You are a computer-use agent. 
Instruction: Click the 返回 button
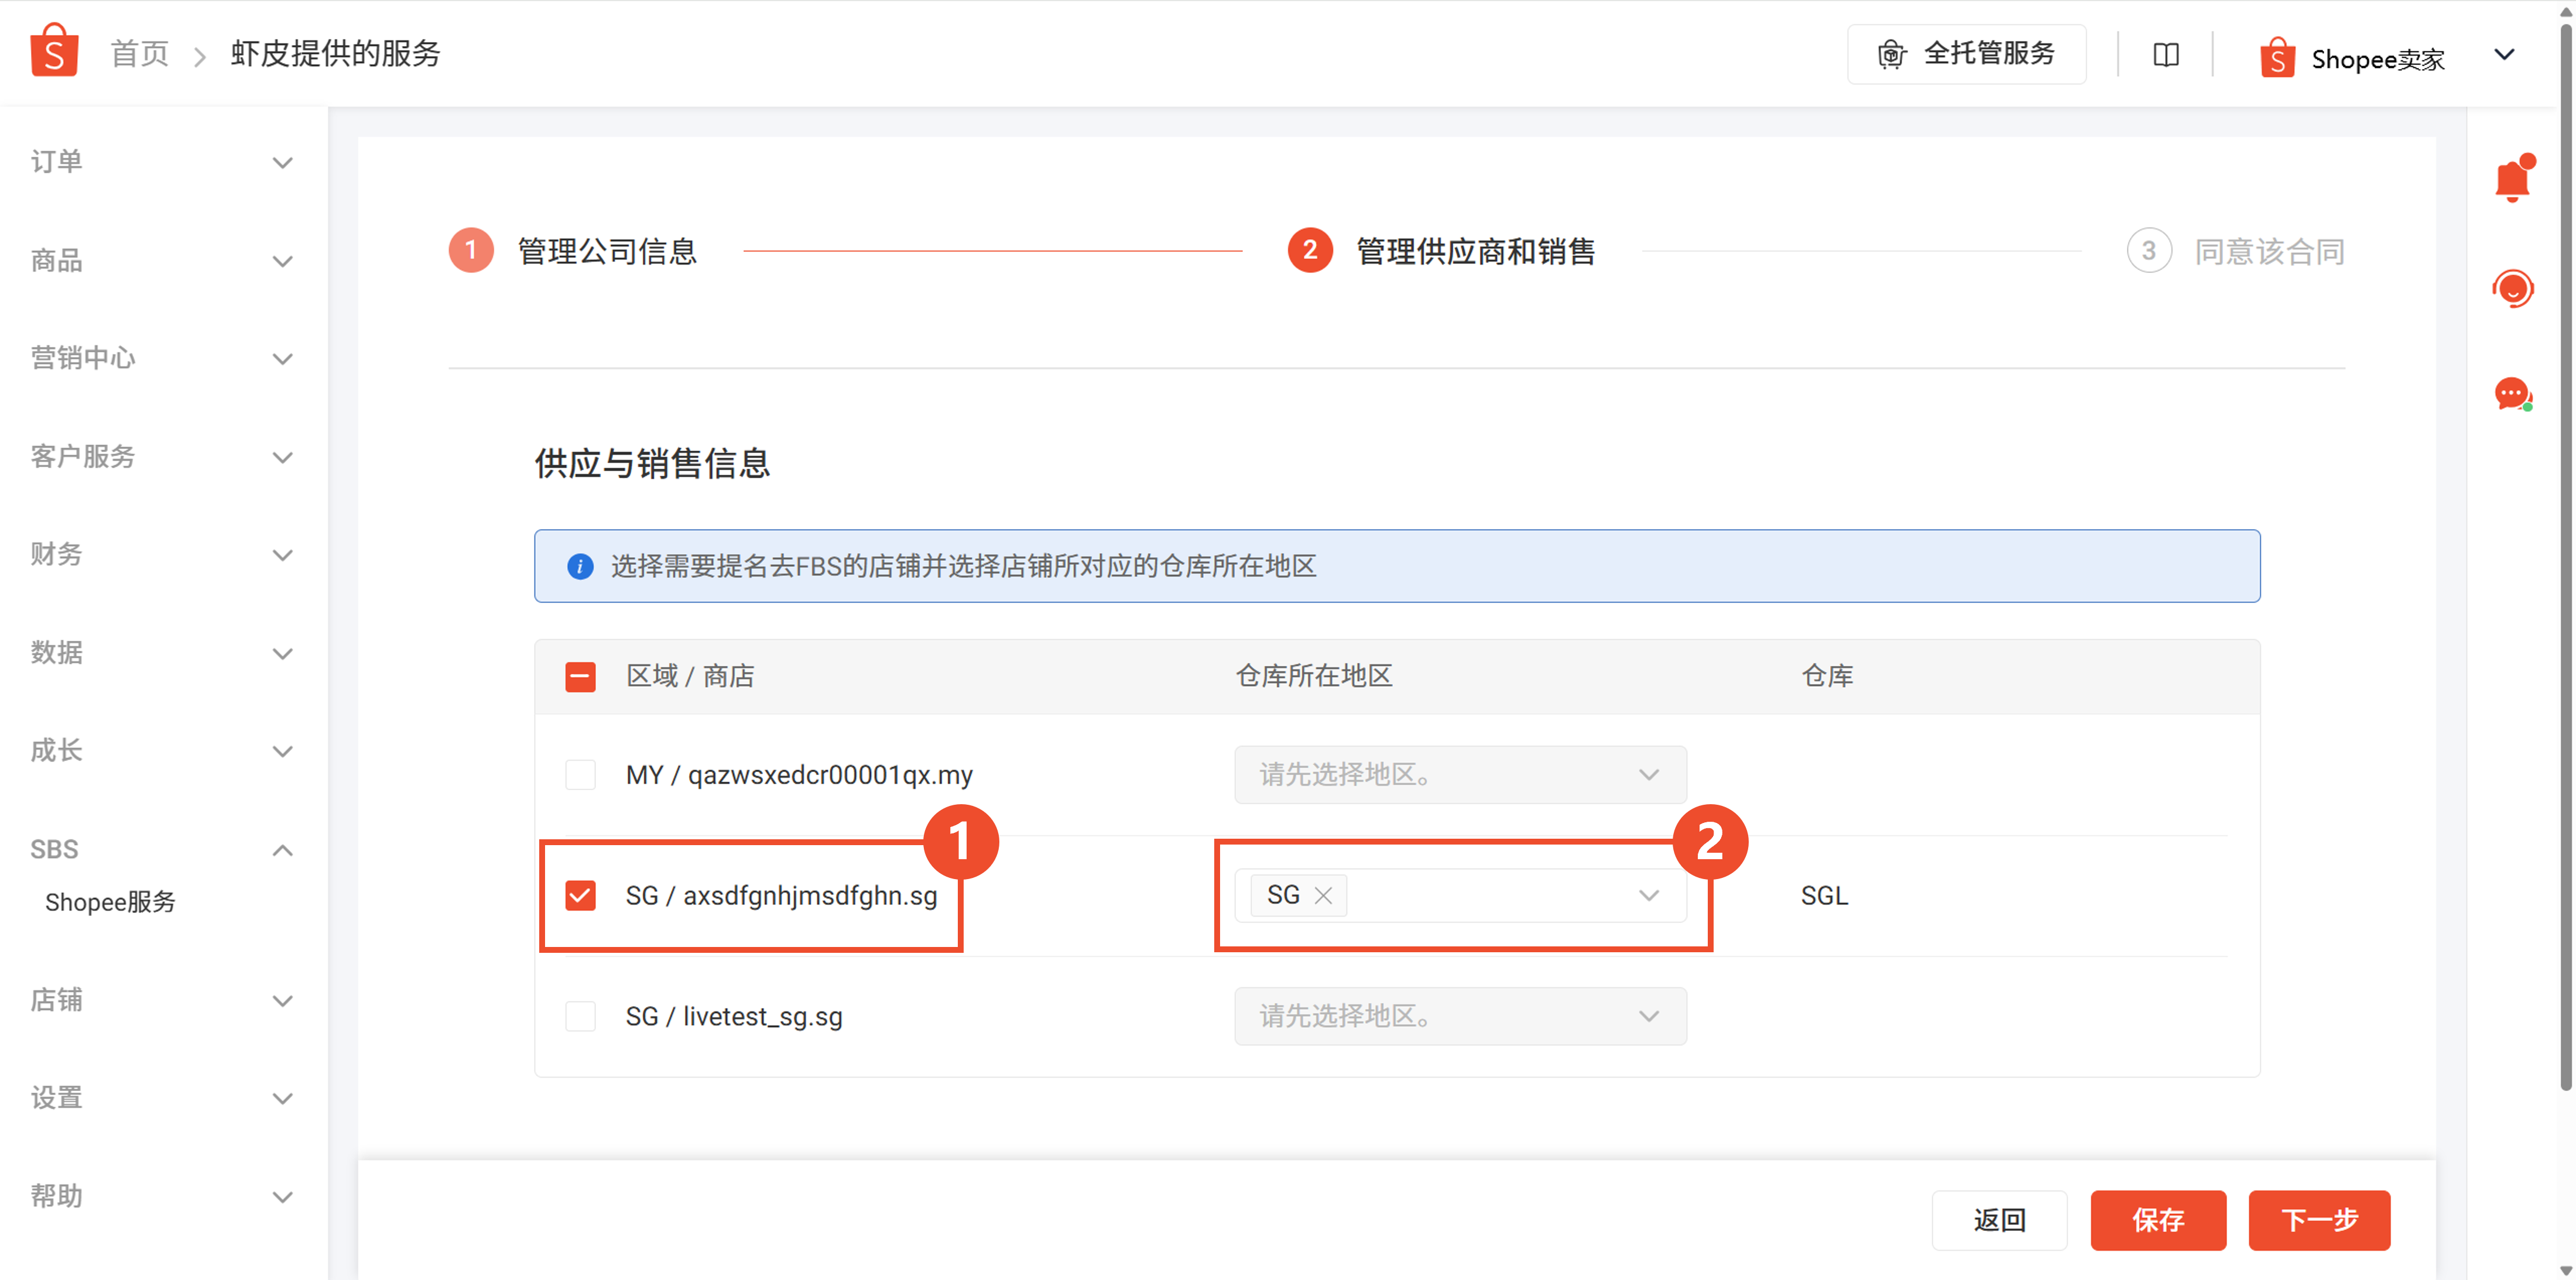1999,1220
